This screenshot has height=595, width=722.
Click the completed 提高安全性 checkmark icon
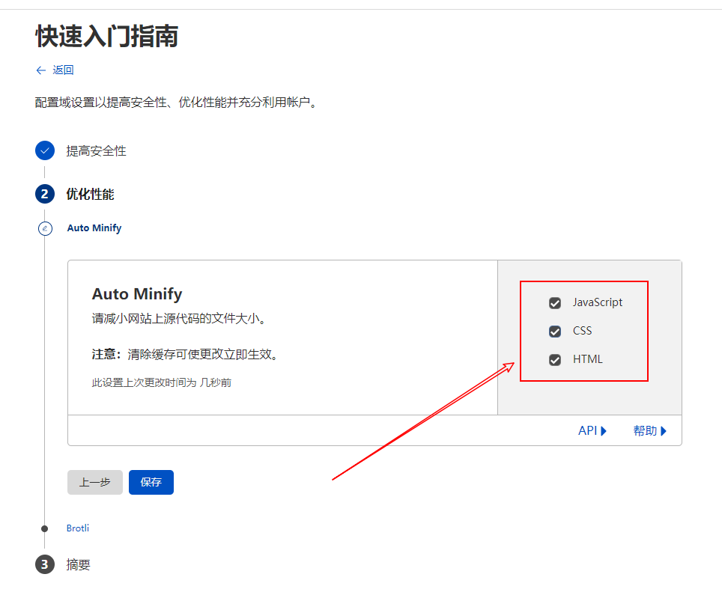click(x=45, y=150)
